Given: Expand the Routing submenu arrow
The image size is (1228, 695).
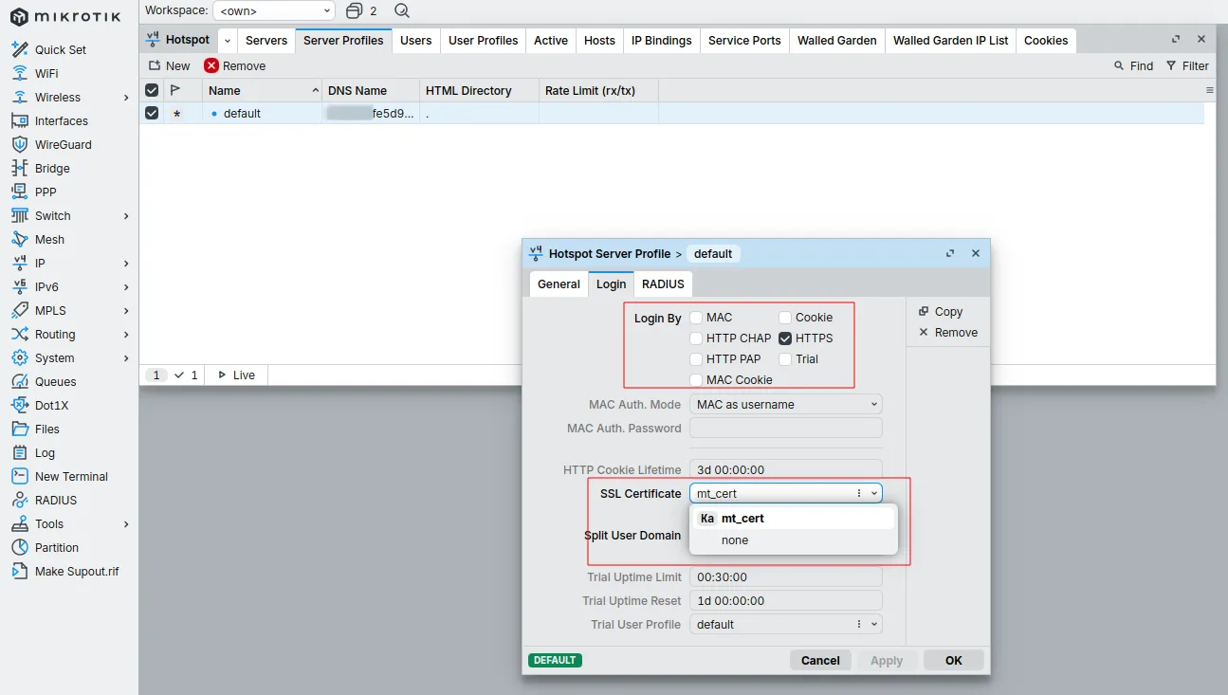Looking at the screenshot, I should (x=126, y=335).
